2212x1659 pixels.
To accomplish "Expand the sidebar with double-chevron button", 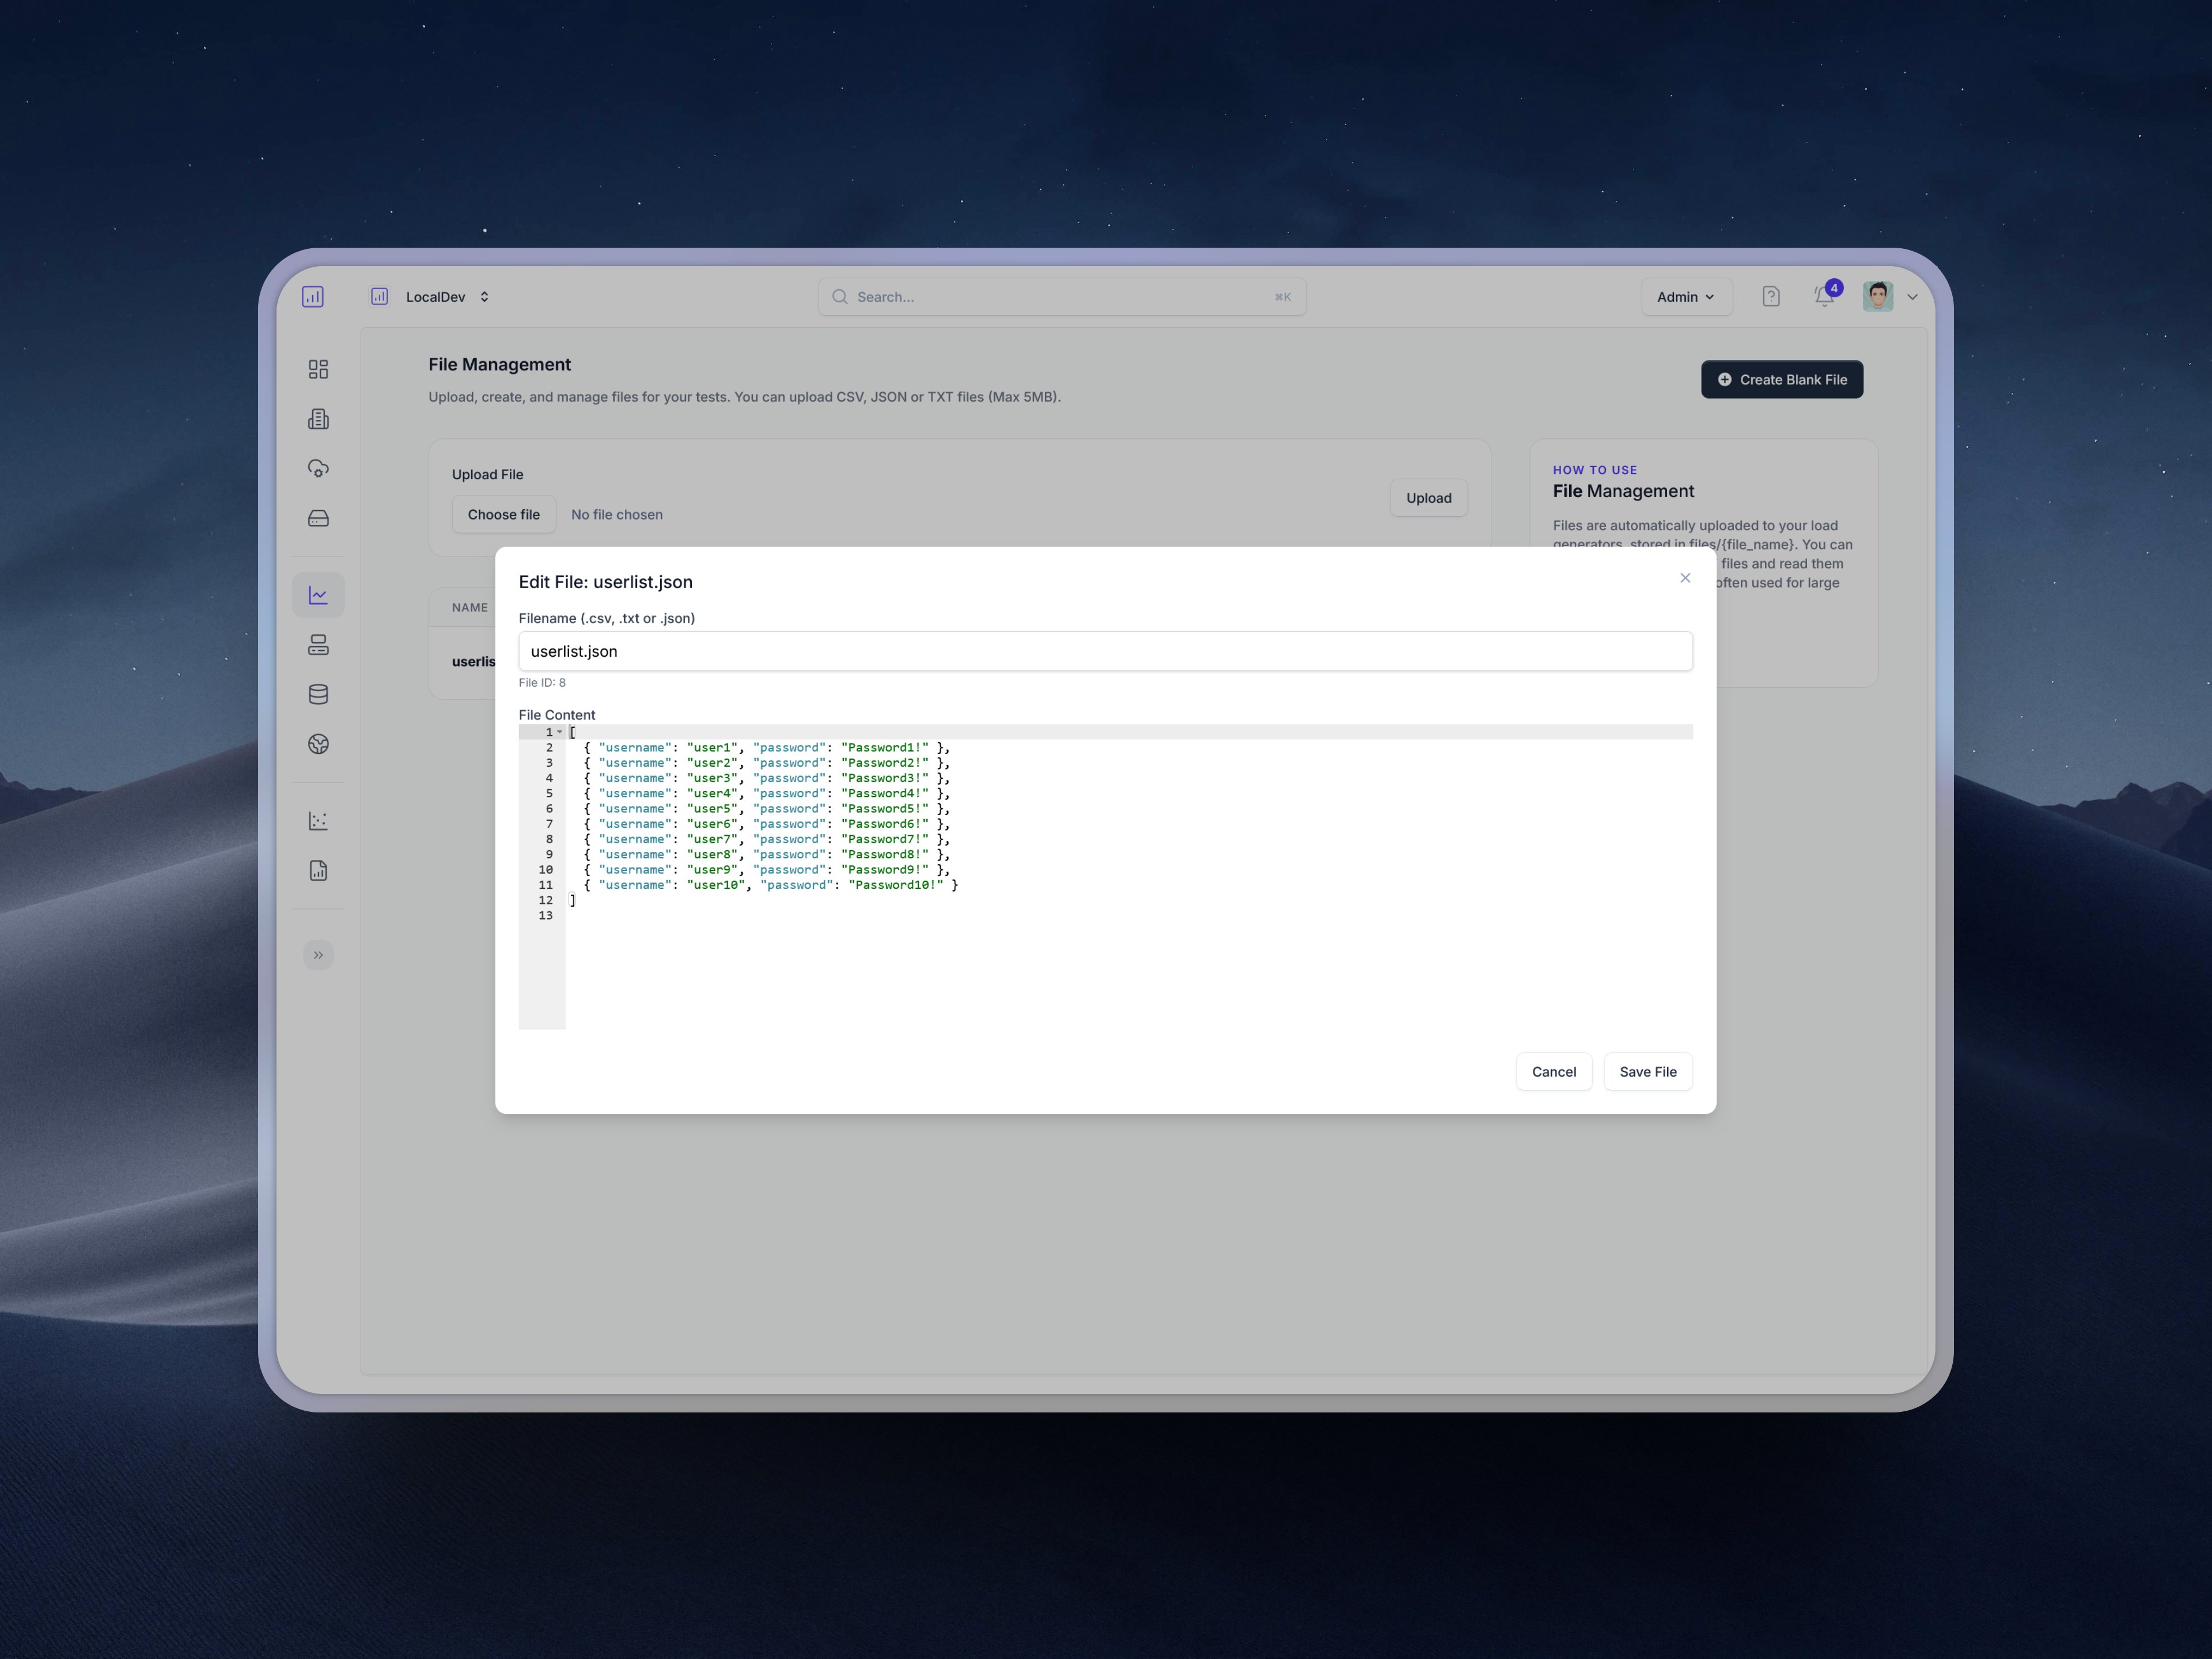I will (318, 955).
